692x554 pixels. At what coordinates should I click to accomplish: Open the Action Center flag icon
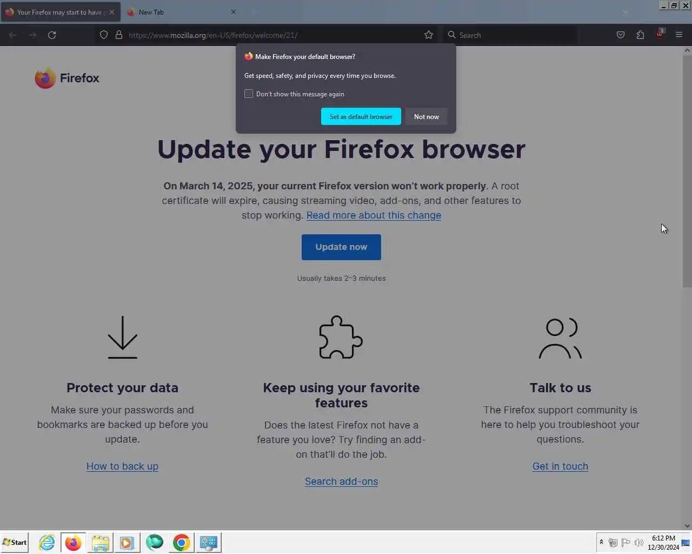tap(626, 543)
